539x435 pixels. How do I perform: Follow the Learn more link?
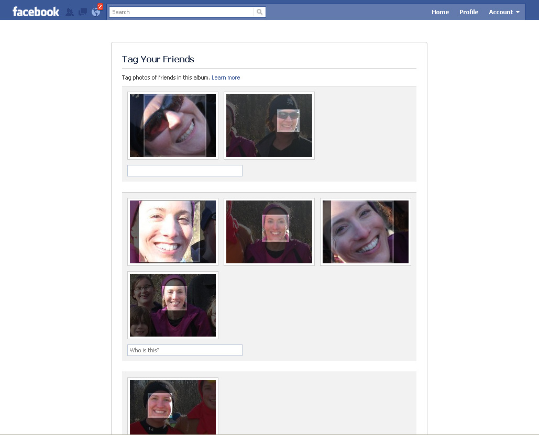[x=226, y=77]
